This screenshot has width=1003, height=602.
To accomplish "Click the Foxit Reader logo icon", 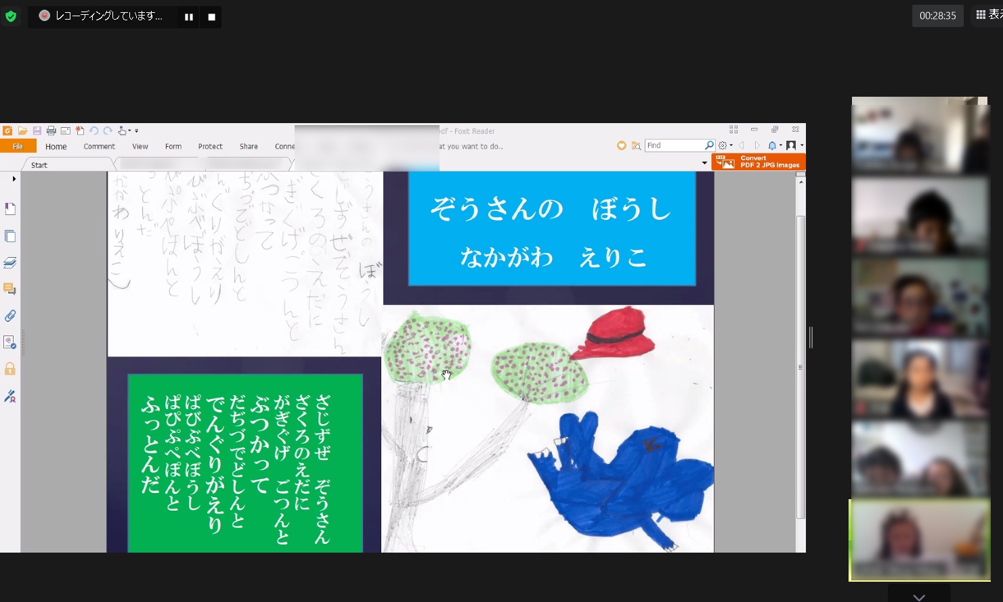I will tap(7, 131).
